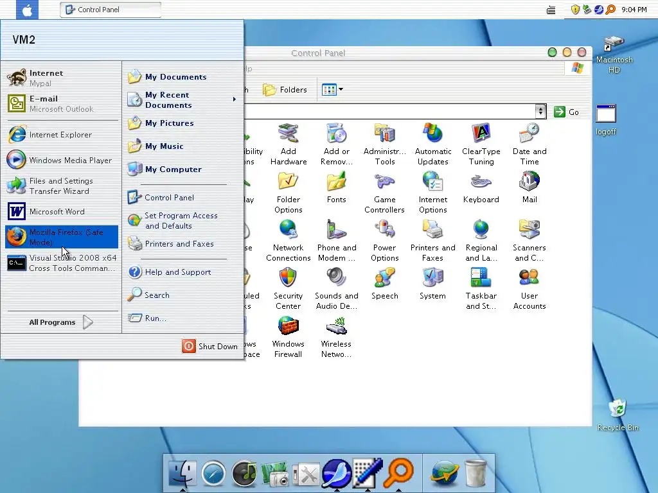Open Speech settings icon

385,284
